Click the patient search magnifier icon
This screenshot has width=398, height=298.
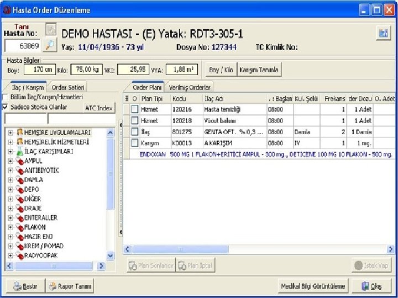pyautogui.click(x=50, y=45)
